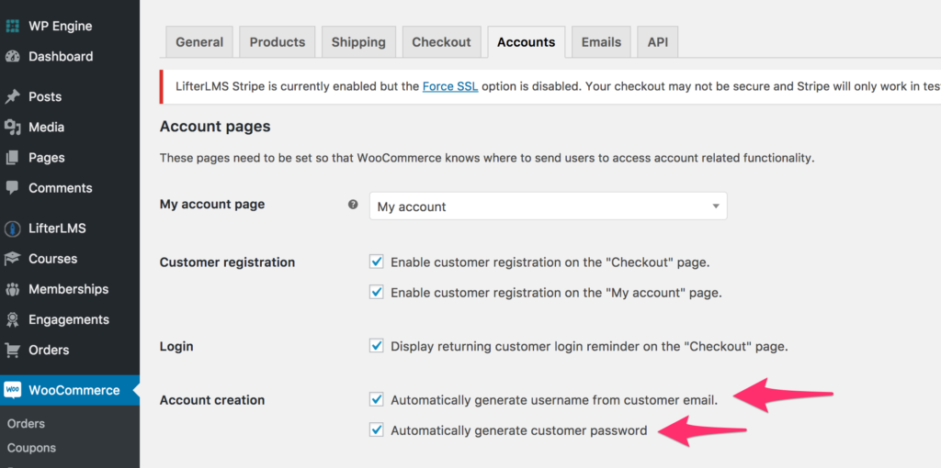This screenshot has width=941, height=468.
Task: Open the Media library icon
Action: (12, 127)
